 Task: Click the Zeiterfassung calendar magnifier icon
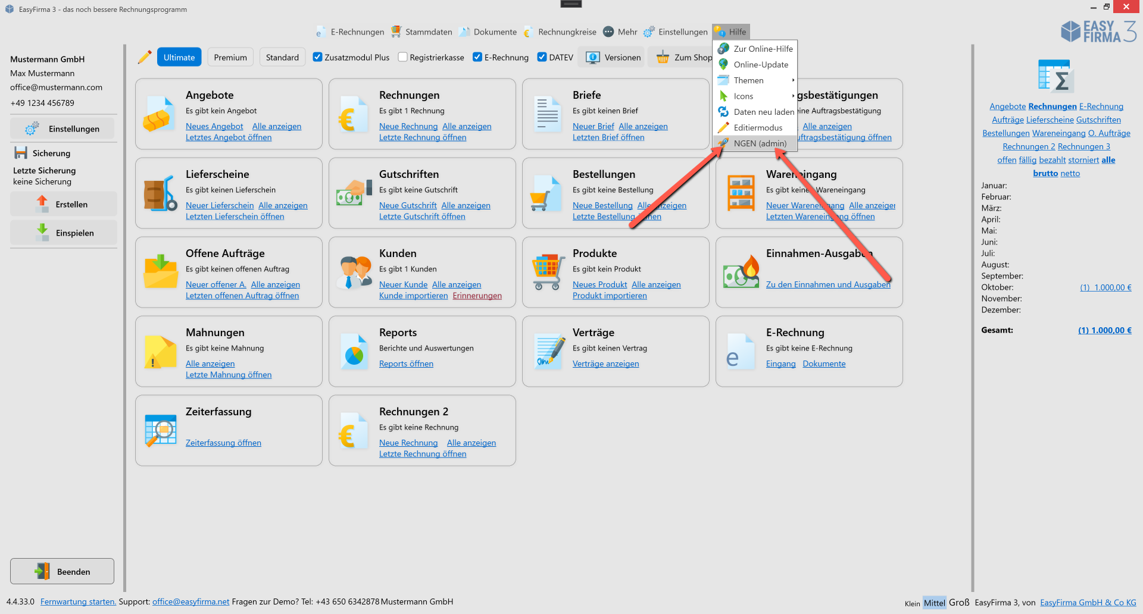tap(160, 431)
